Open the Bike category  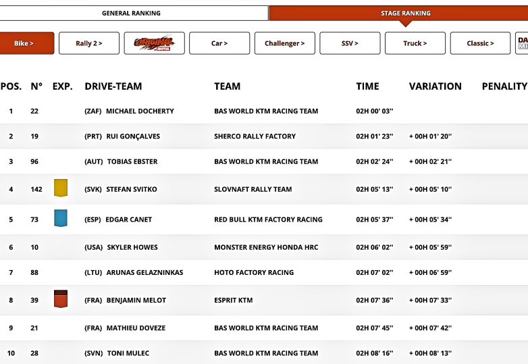[24, 43]
